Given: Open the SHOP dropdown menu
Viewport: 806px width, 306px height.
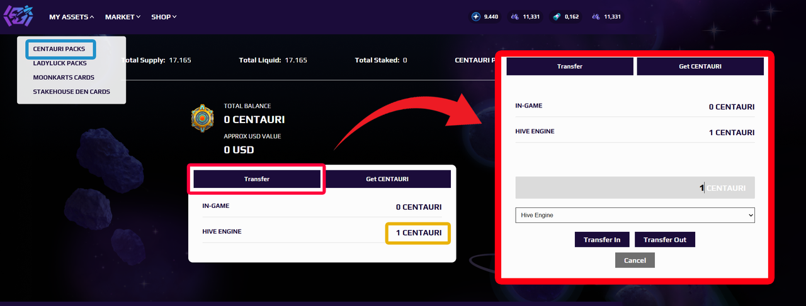Looking at the screenshot, I should click(x=164, y=17).
